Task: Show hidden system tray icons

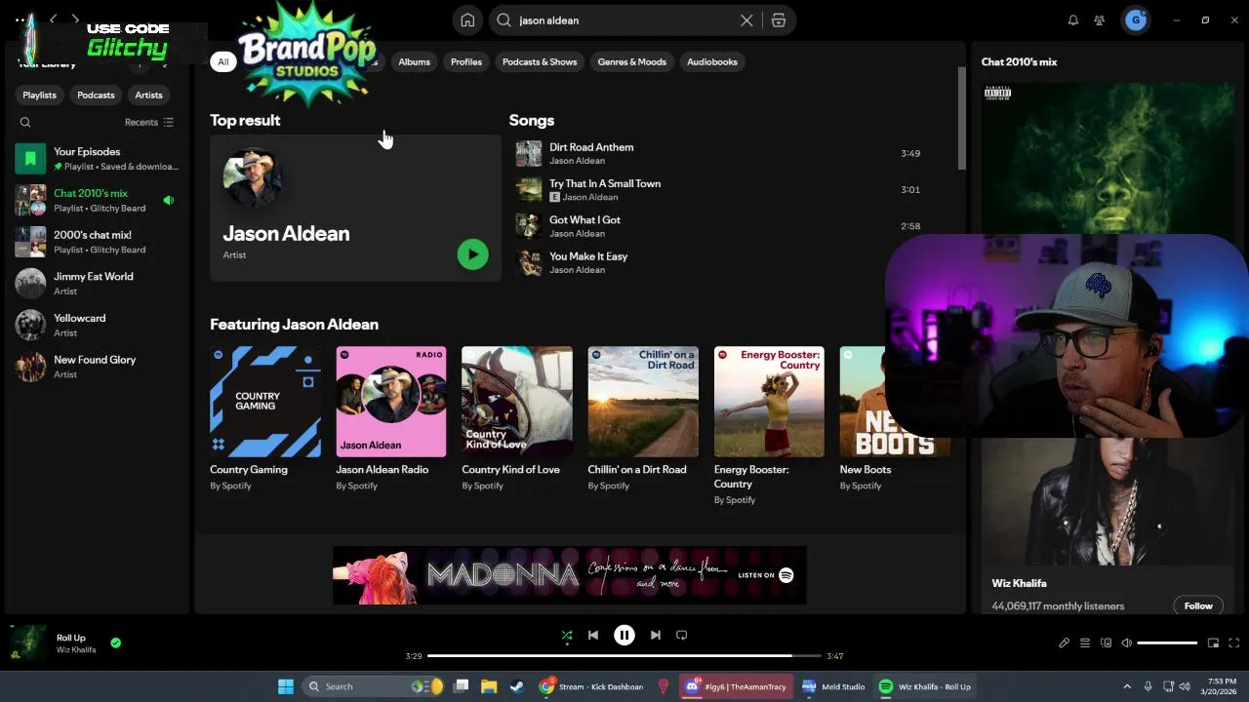Action: click(1127, 686)
